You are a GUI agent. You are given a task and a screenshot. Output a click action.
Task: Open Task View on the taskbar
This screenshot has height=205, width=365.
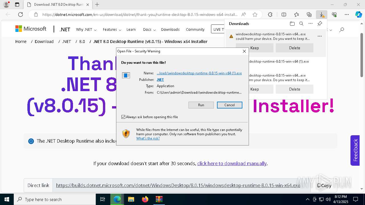103,199
